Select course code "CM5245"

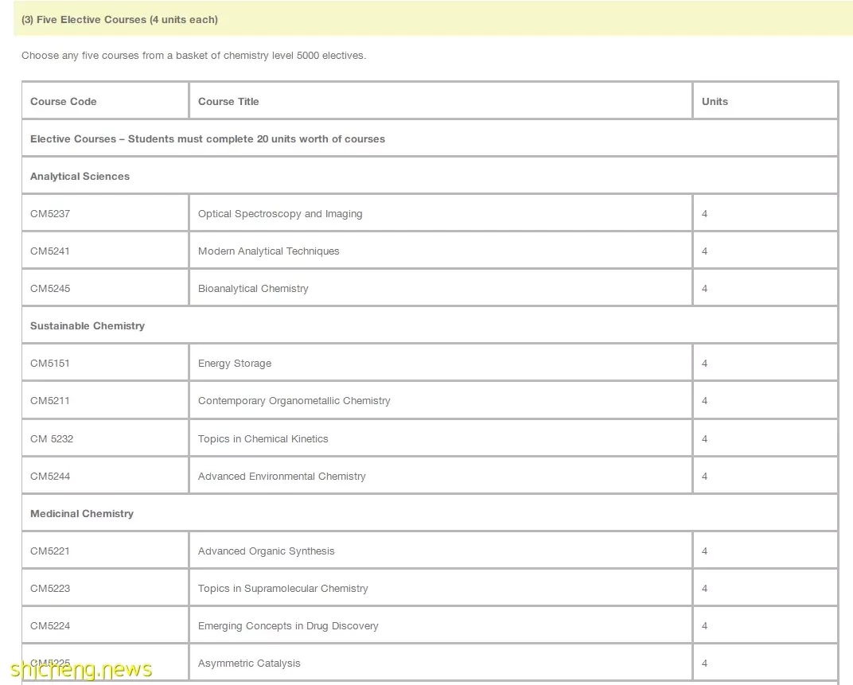[x=50, y=288]
